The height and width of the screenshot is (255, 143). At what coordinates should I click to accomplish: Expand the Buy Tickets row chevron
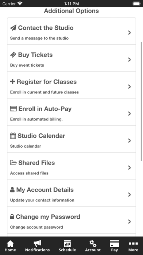130,60
